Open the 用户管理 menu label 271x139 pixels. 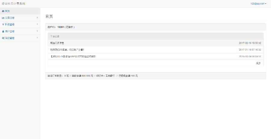pyautogui.click(x=10, y=31)
